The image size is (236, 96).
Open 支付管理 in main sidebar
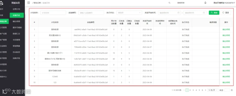pyautogui.click(x=3, y=52)
